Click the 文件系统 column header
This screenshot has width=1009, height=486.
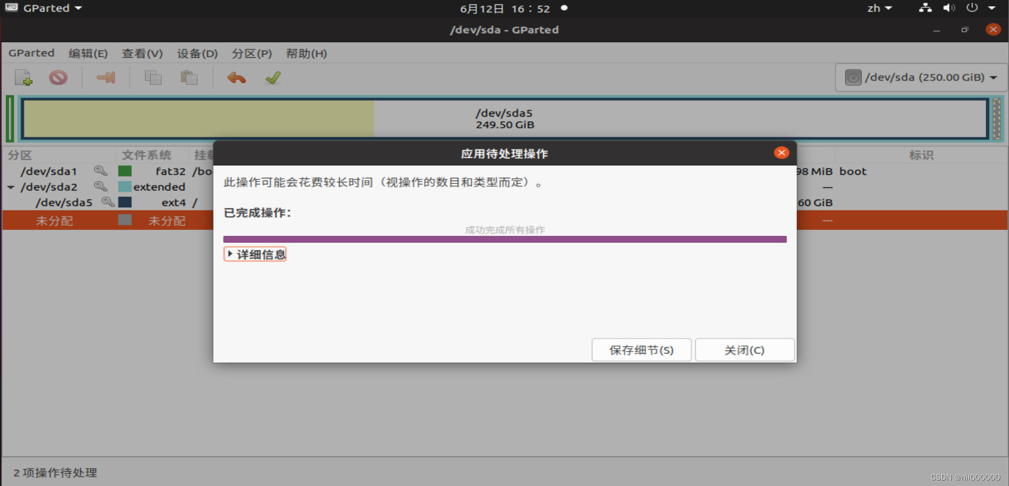click(147, 155)
